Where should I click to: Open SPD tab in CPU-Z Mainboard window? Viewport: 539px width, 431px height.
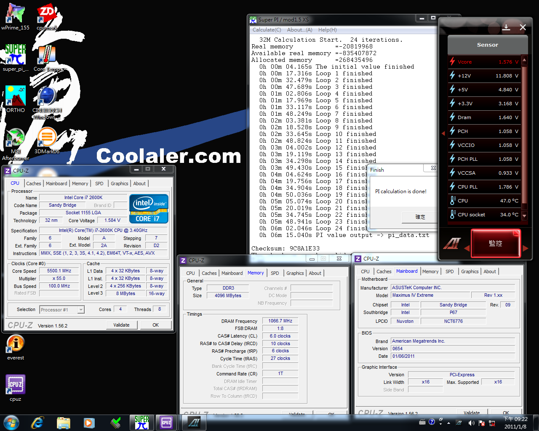pos(450,271)
